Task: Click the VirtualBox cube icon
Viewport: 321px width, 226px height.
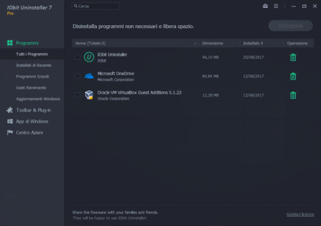Action: [x=89, y=95]
